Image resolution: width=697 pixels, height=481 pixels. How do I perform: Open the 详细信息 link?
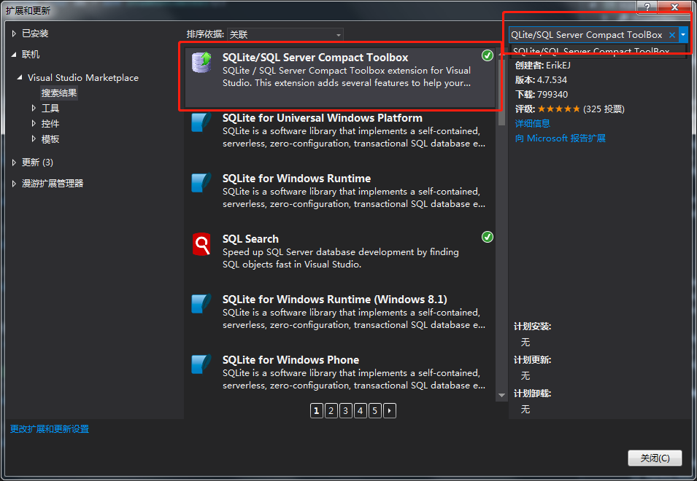533,123
